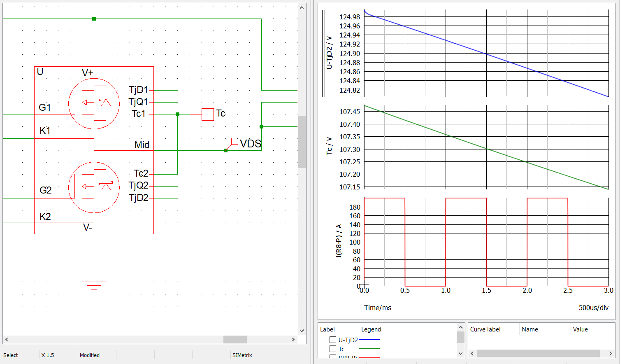Click the V+ terminal label

(x=88, y=73)
